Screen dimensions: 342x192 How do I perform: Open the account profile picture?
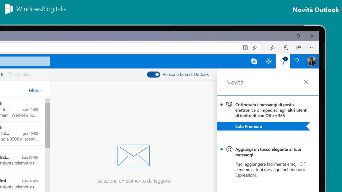[312, 61]
